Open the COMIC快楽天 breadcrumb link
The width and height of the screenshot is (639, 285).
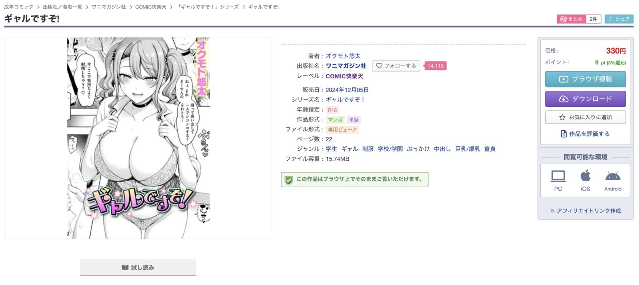coord(151,7)
